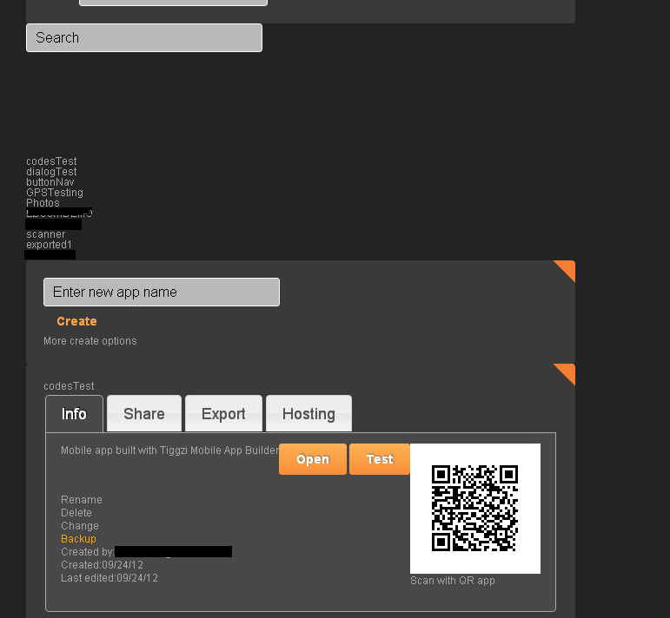Open GPSTesting from the app list

(x=55, y=193)
